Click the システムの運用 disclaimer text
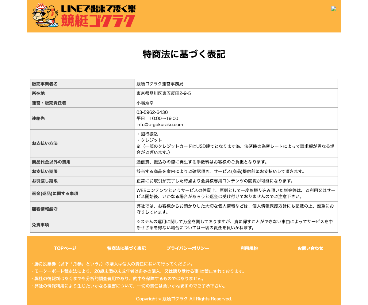This screenshot has width=368, height=305. click(x=235, y=225)
